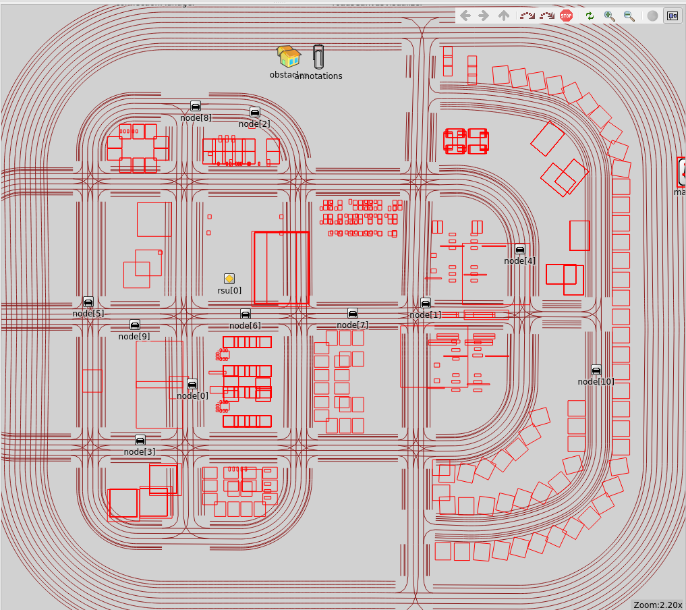Viewport: 686px width, 610px height.
Task: Click the node[5] car icon
Action: point(88,302)
